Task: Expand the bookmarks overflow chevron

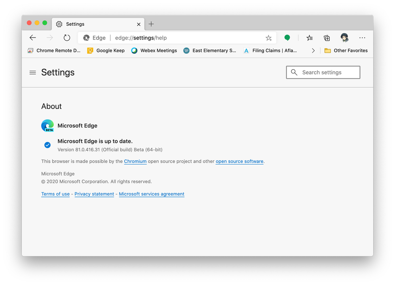Action: point(313,51)
